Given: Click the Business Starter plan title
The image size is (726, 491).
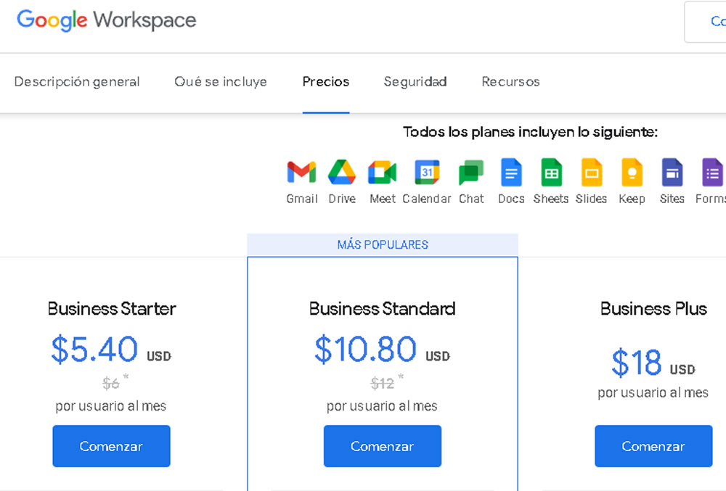Looking at the screenshot, I should click(112, 309).
